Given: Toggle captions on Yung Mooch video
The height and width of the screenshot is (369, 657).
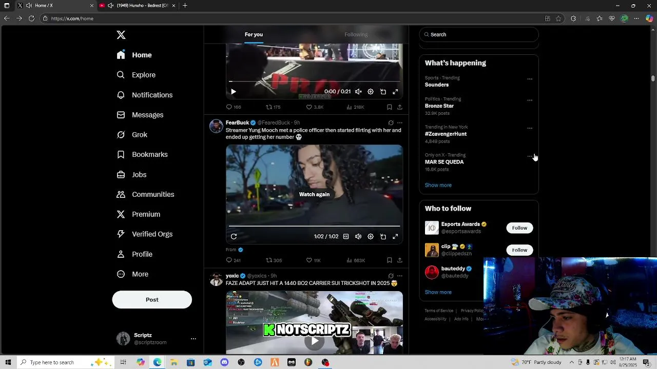Looking at the screenshot, I should [x=346, y=236].
